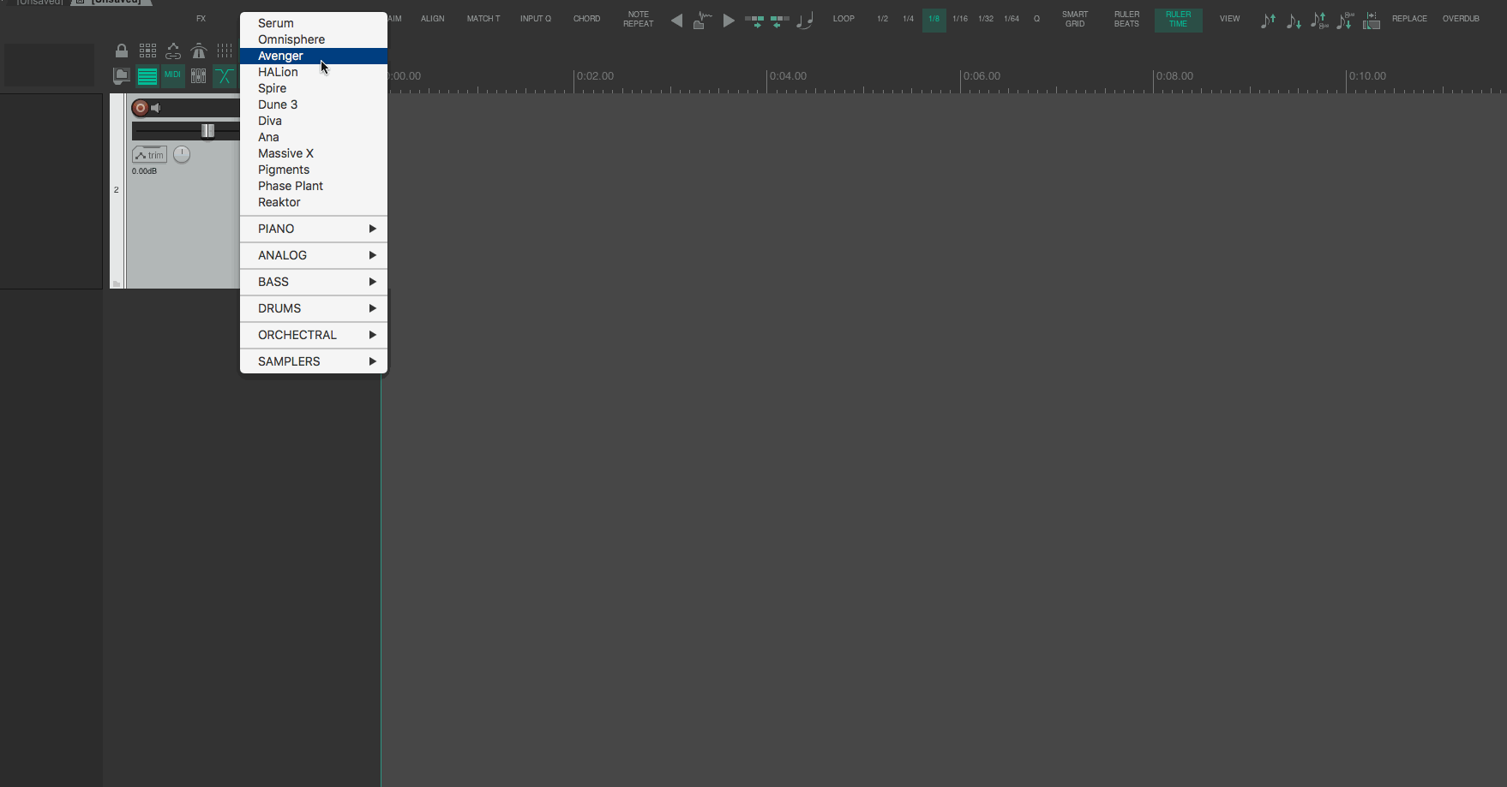This screenshot has height=787, width=1507.
Task: Click the active RULER TIME button
Action: [x=1179, y=20]
